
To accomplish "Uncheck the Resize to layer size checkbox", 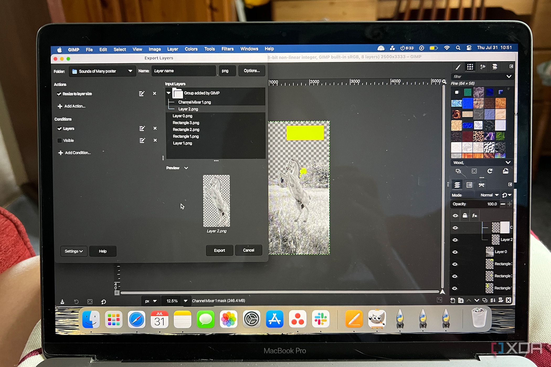I will [59, 94].
